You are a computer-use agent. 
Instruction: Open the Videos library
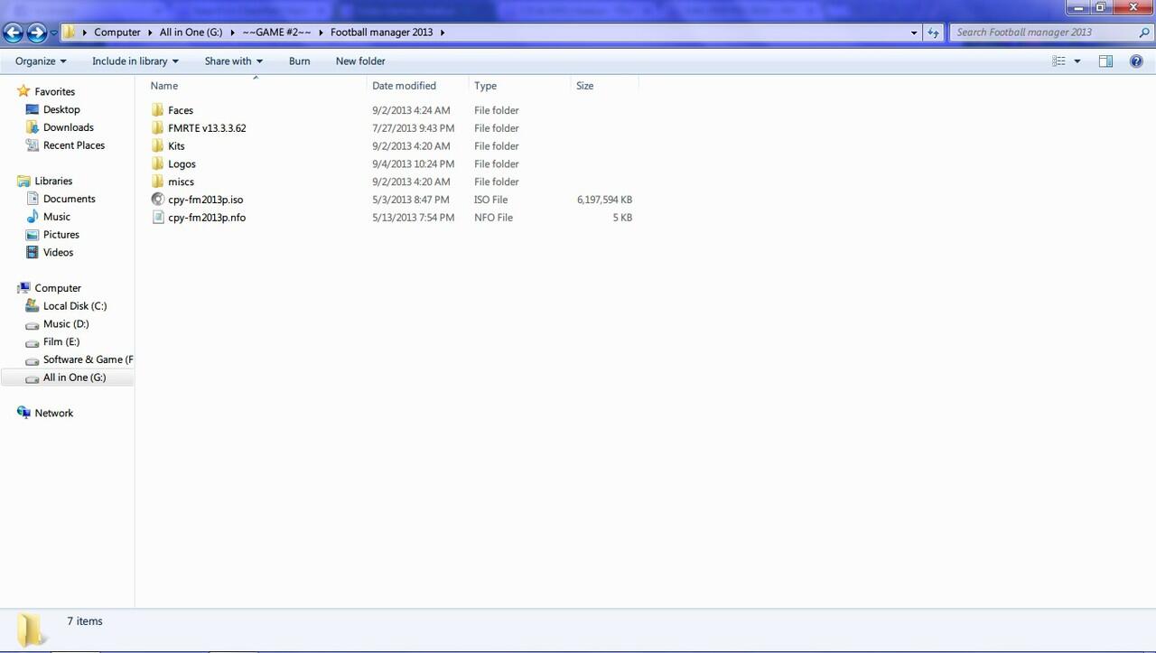58,253
